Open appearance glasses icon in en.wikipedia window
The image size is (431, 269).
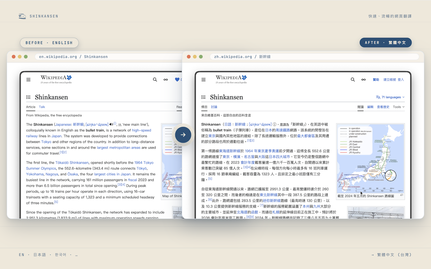[166, 80]
